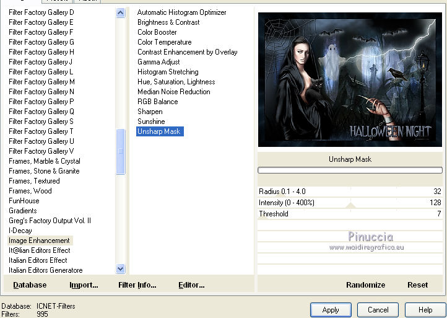Click the category list scrollbar thumb
The height and width of the screenshot is (318, 447).
click(x=121, y=151)
